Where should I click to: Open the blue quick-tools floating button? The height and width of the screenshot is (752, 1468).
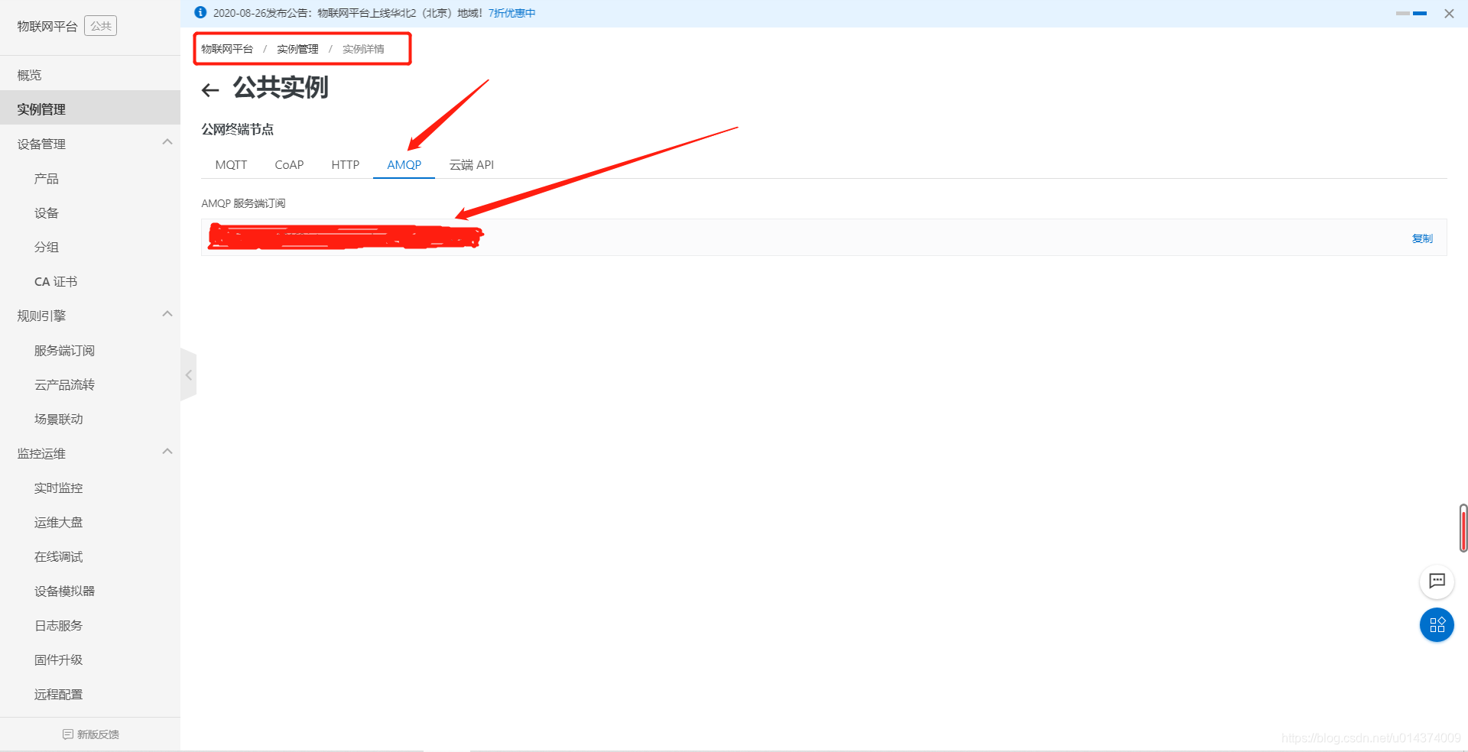coord(1437,625)
